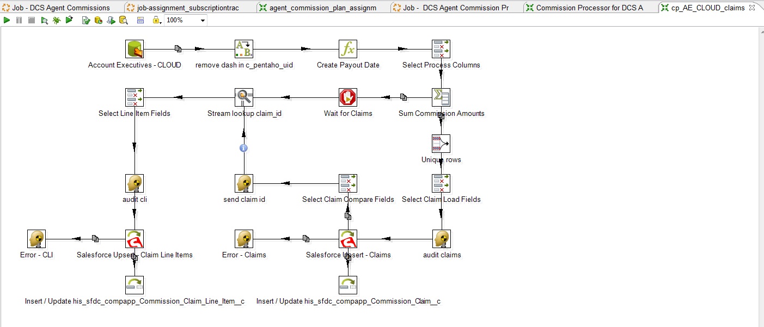Image resolution: width=764 pixels, height=327 pixels.
Task: Run database impact analysis icon
Action: pyautogui.click(x=99, y=20)
